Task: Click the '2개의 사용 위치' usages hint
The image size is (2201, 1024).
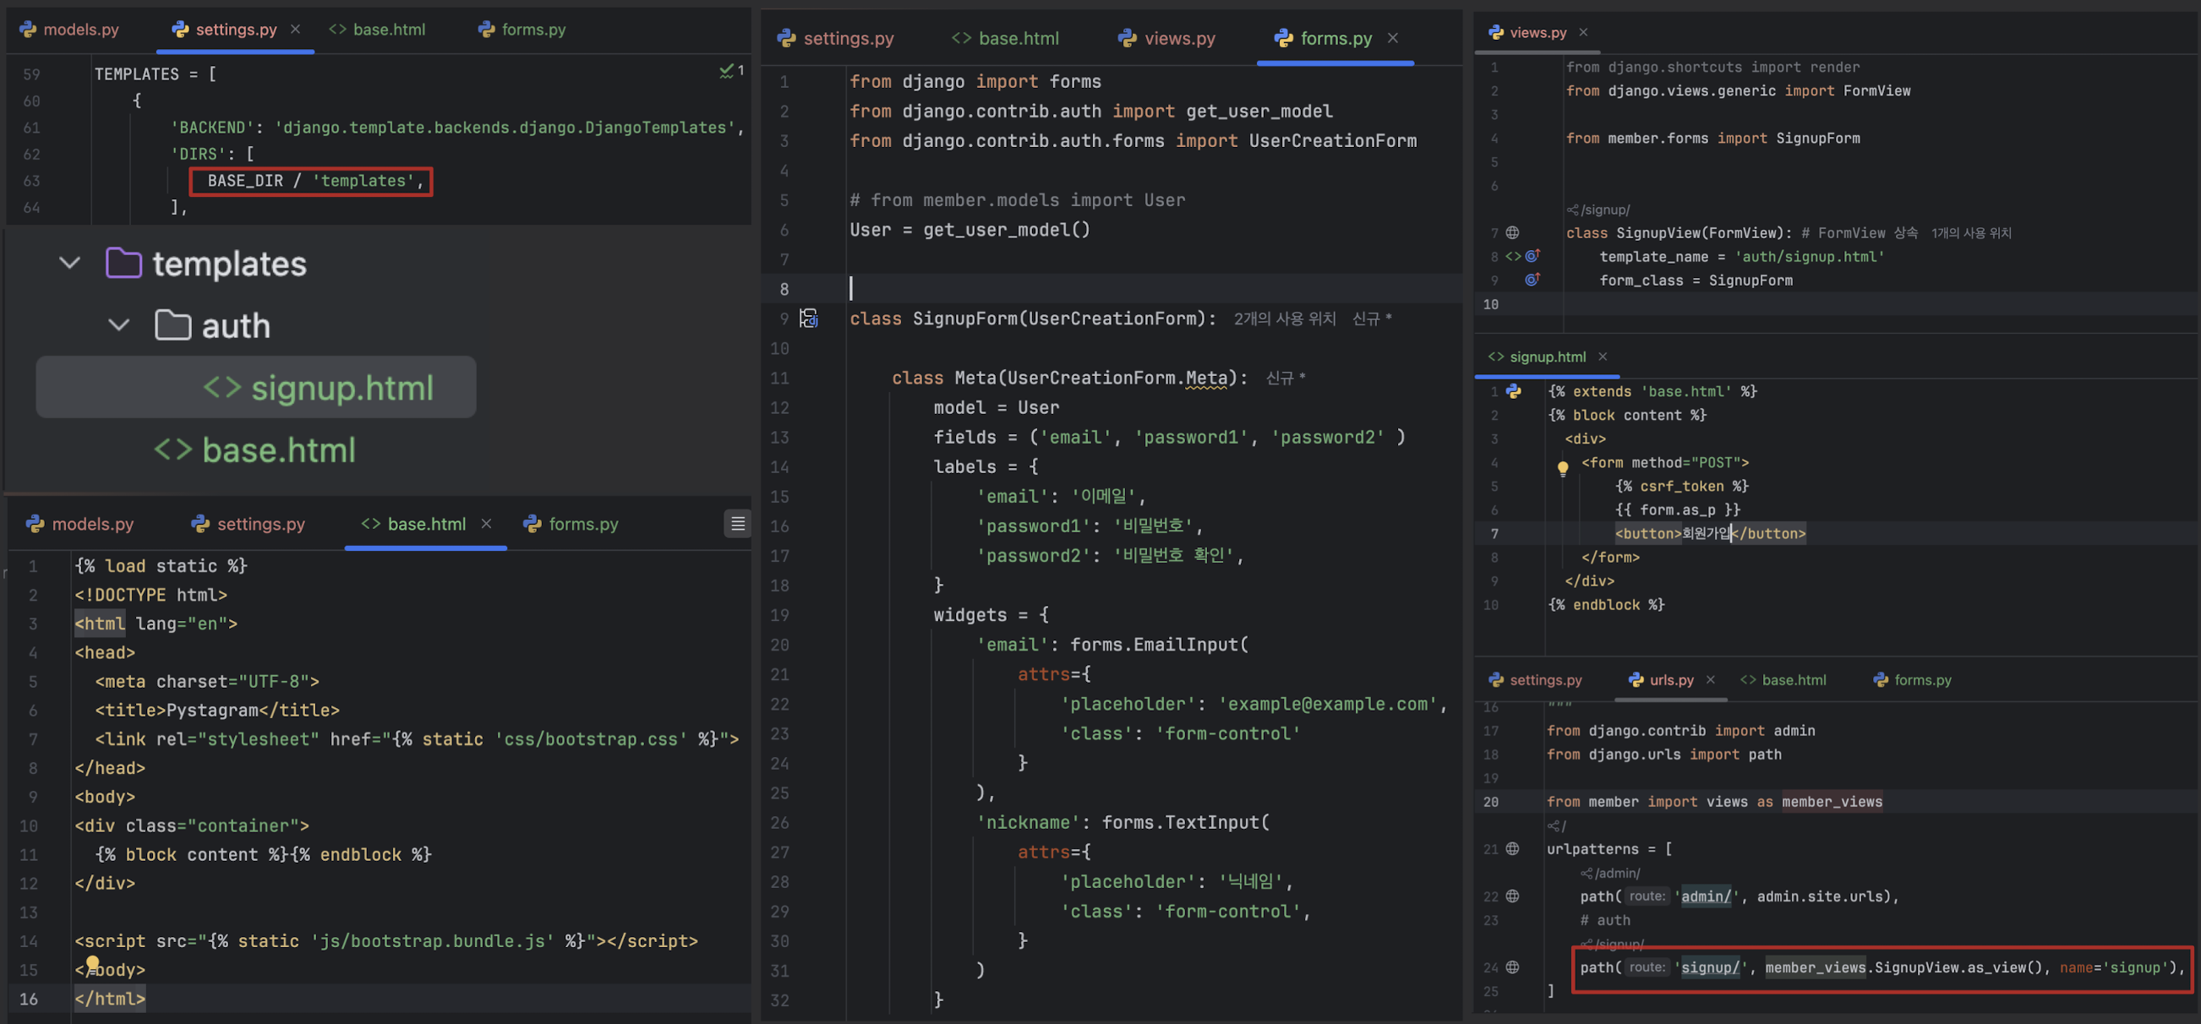Action: pos(1284,319)
